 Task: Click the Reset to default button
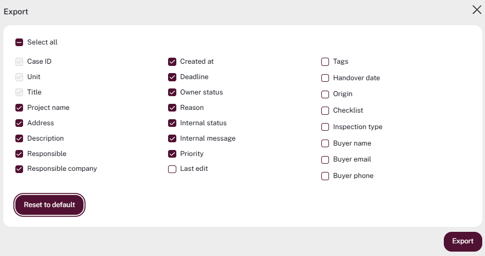click(x=49, y=205)
